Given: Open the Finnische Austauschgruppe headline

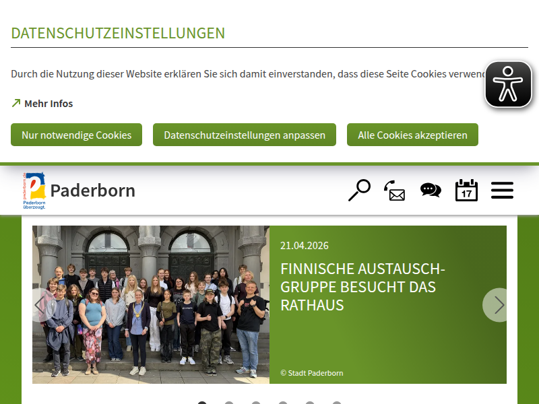Looking at the screenshot, I should click(x=362, y=287).
